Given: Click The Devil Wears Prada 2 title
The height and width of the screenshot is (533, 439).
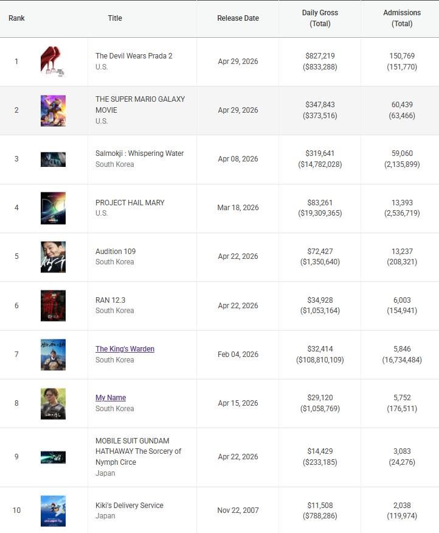Looking at the screenshot, I should [x=134, y=56].
